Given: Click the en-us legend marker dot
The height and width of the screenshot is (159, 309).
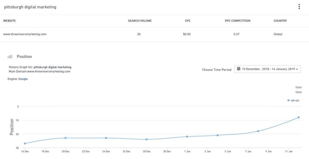Looking at the screenshot, I should [x=289, y=100].
